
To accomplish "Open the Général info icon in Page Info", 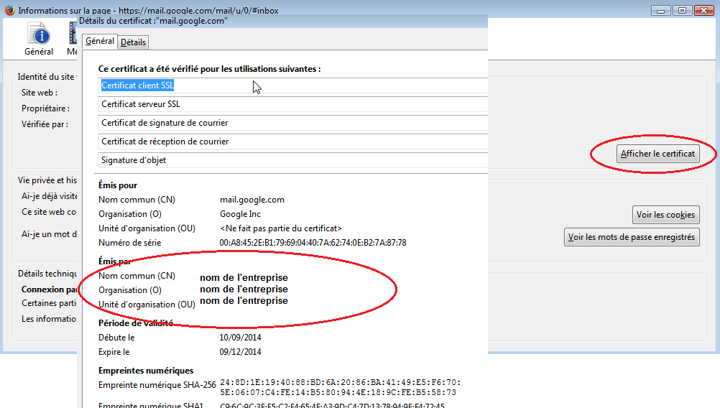I will pyautogui.click(x=39, y=40).
